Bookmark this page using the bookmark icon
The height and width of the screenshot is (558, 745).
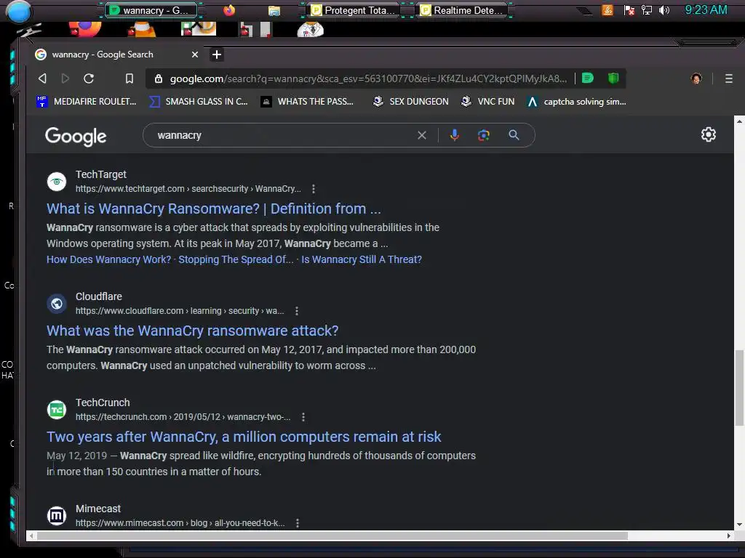(130, 78)
